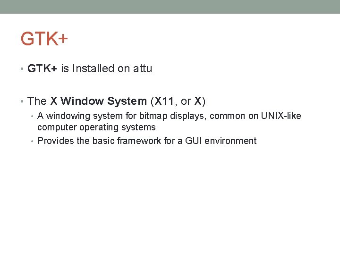Click the gray-green header bar at top
This screenshot has height=255, width=340.
pos(170,7)
